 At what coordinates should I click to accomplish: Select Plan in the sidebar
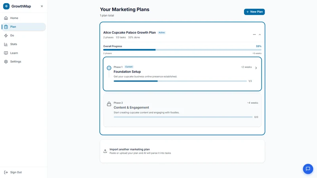pos(24,27)
